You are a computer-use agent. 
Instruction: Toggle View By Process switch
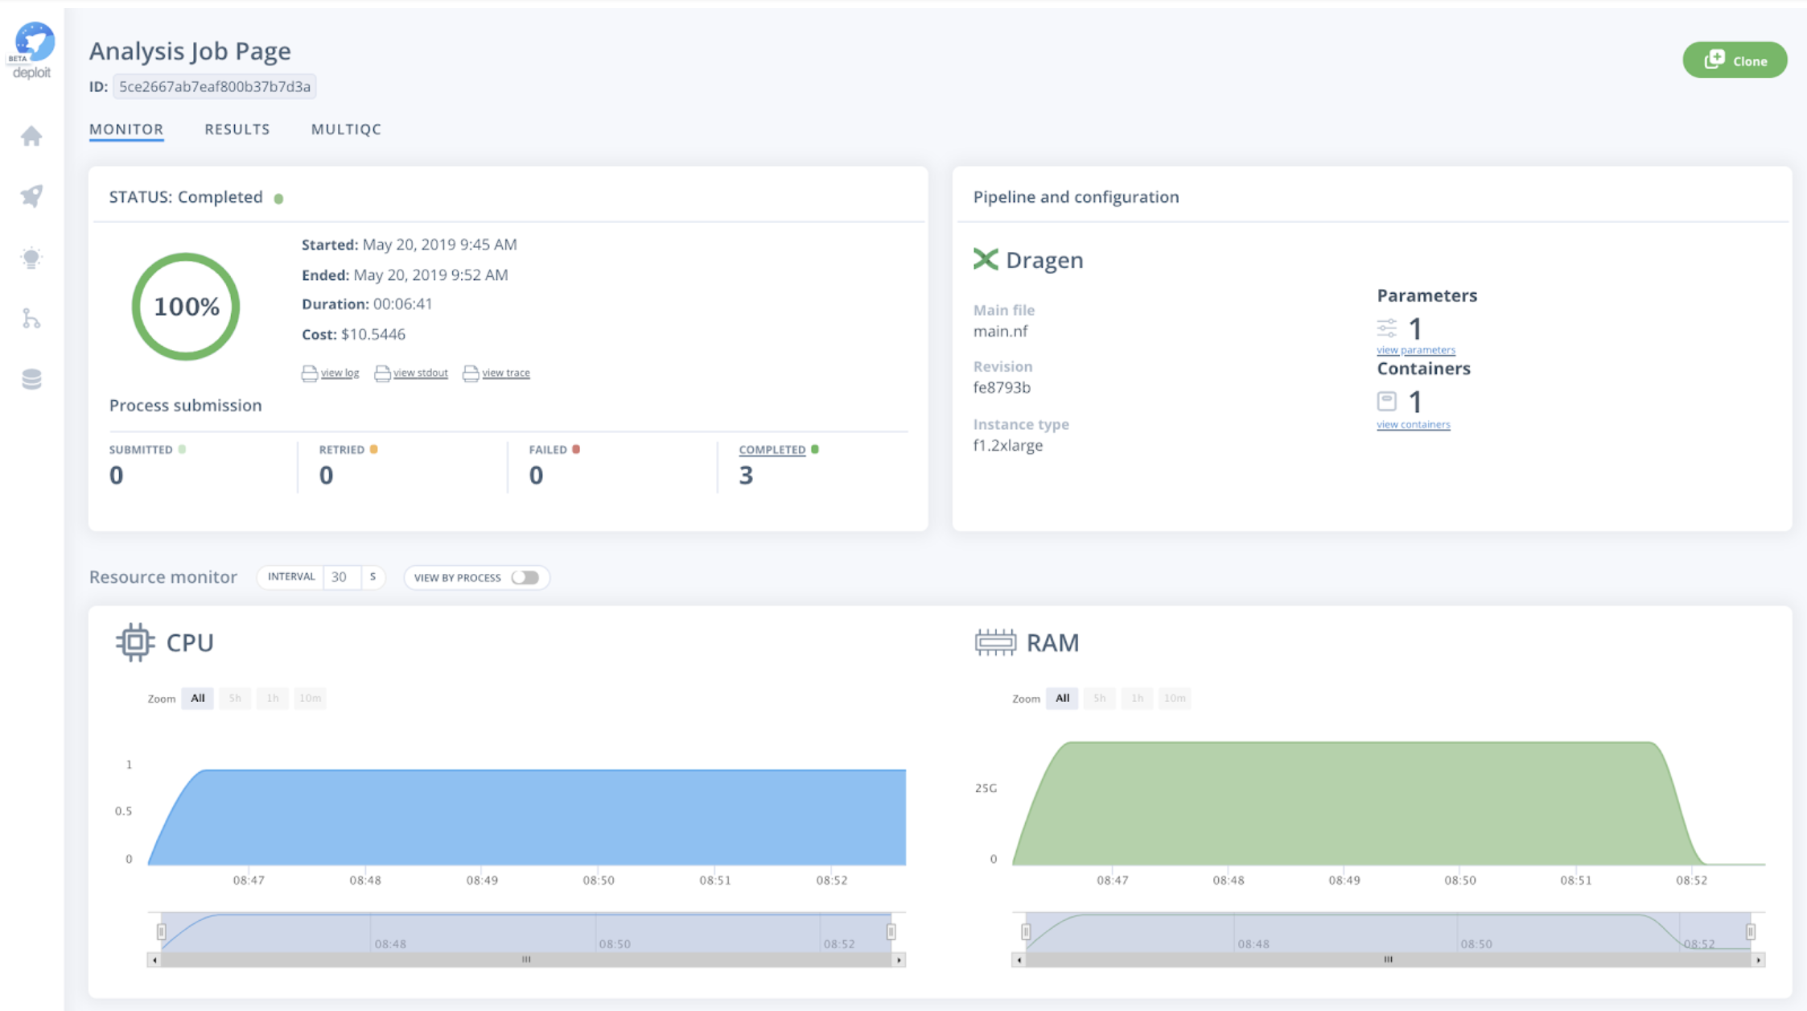(x=525, y=577)
